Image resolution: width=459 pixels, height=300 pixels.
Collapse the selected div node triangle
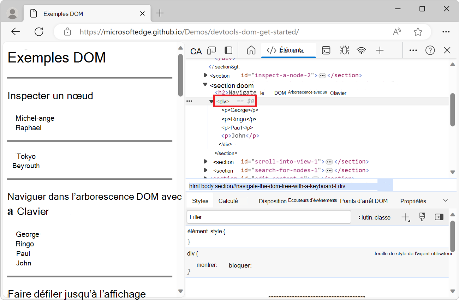point(211,102)
